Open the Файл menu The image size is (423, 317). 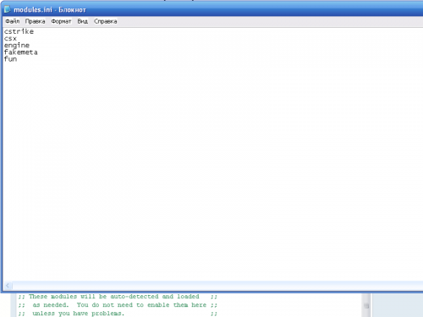click(13, 21)
